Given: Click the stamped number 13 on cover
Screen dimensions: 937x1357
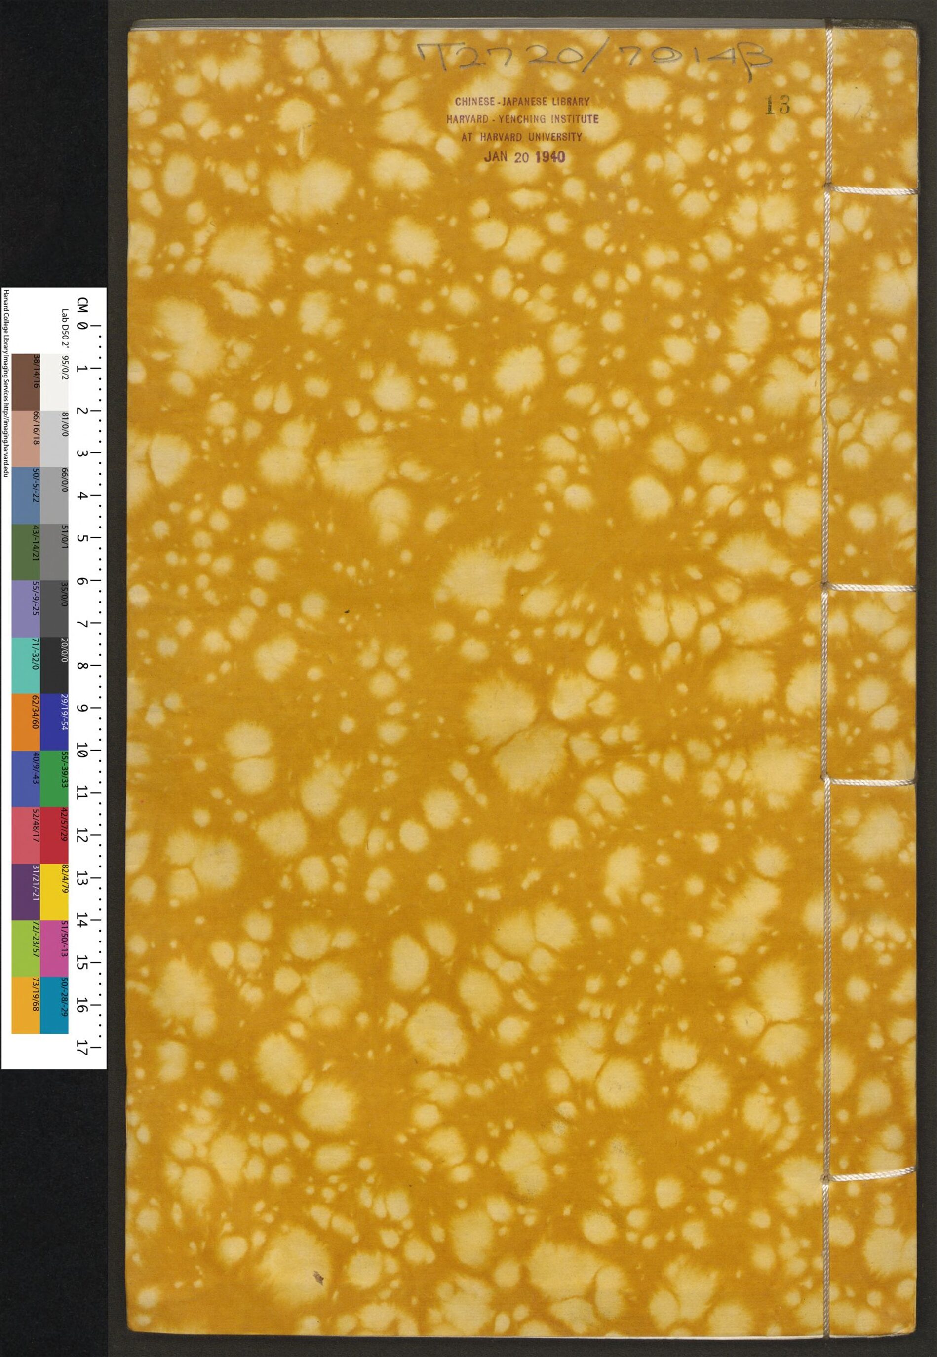Looking at the screenshot, I should coord(777,106).
